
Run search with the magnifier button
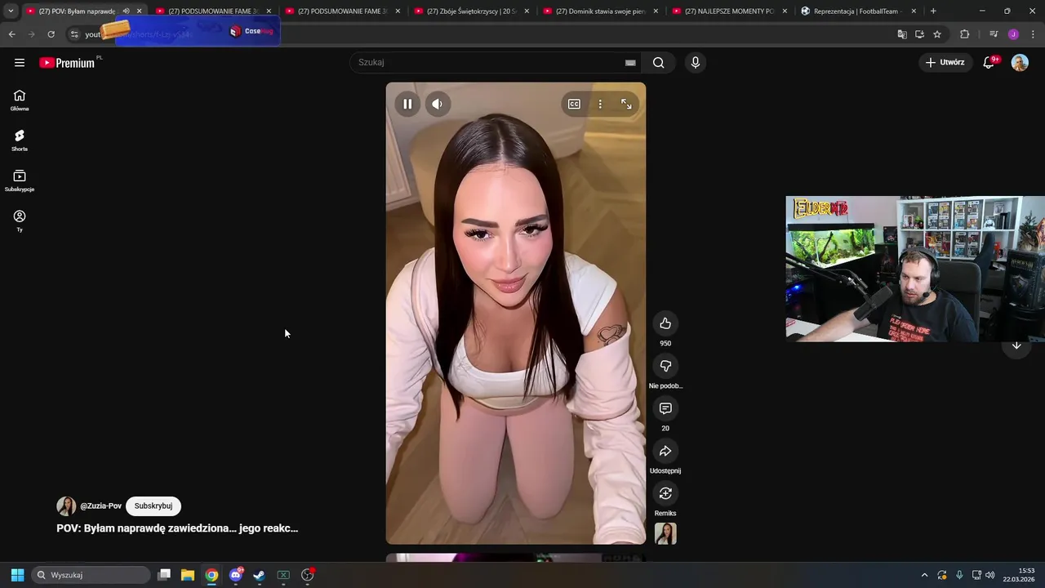(x=659, y=63)
